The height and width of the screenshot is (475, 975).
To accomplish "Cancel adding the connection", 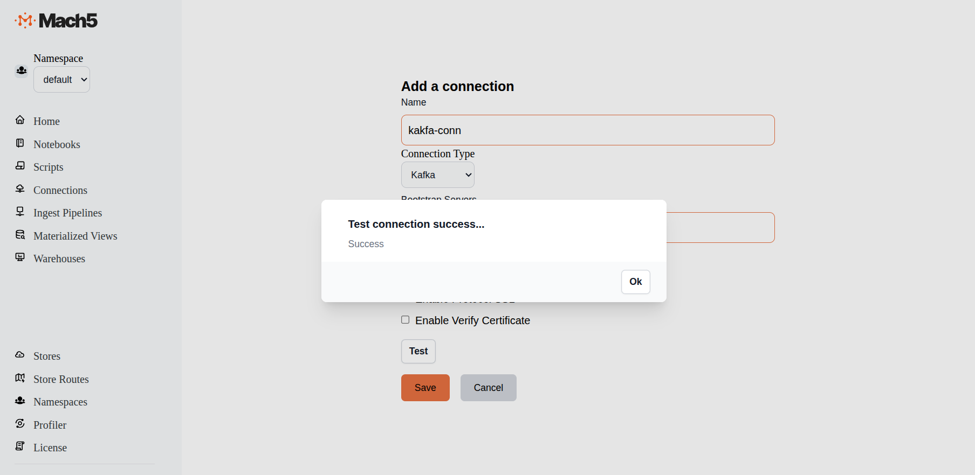I will (x=488, y=388).
